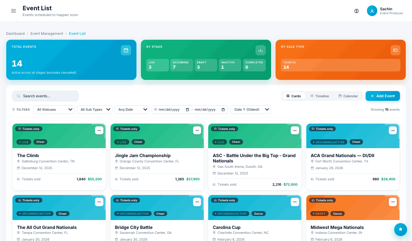The image size is (412, 241).
Task: Click the end date mm/dd/yyyy field
Action: pos(205,109)
